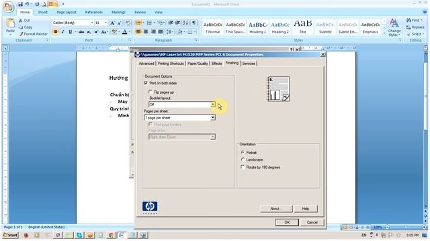Align text left in Paragraph group
Image resolution: width=430 pixels, height=241 pixels.
[x=138, y=32]
